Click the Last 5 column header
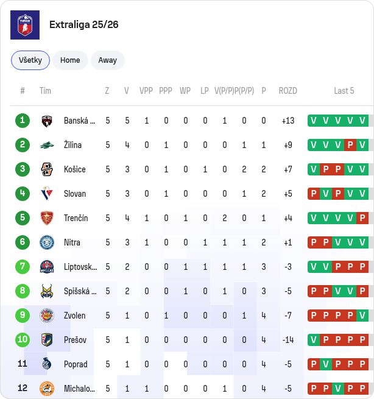Viewport: 374px width, 399px height. (344, 91)
